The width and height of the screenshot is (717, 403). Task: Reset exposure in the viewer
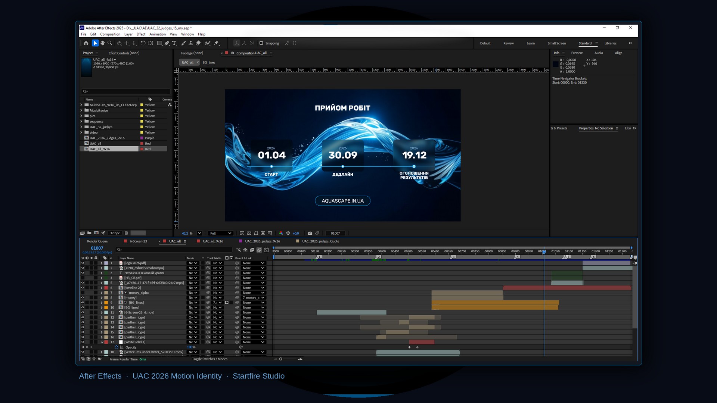(288, 233)
